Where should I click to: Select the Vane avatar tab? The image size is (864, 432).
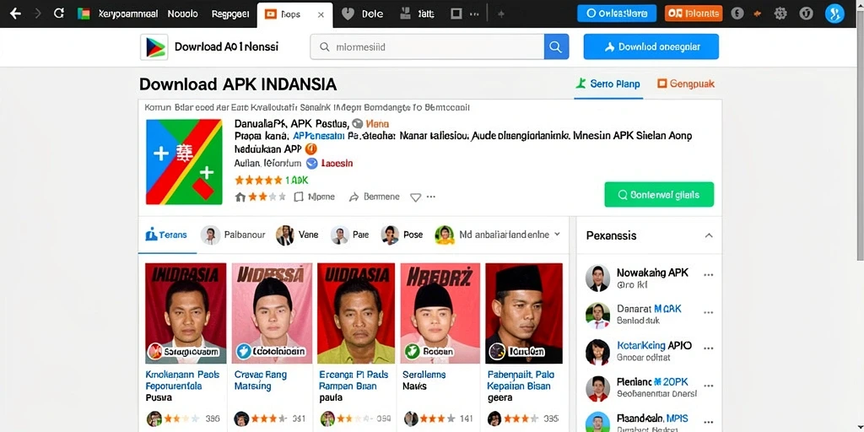(x=297, y=235)
